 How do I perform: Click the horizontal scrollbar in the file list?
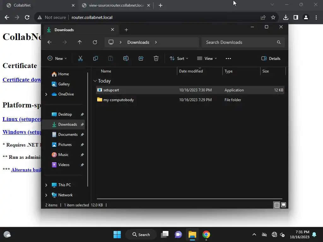[190, 199]
